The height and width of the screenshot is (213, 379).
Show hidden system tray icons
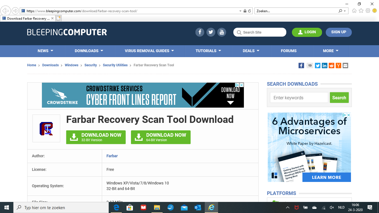pos(288,207)
